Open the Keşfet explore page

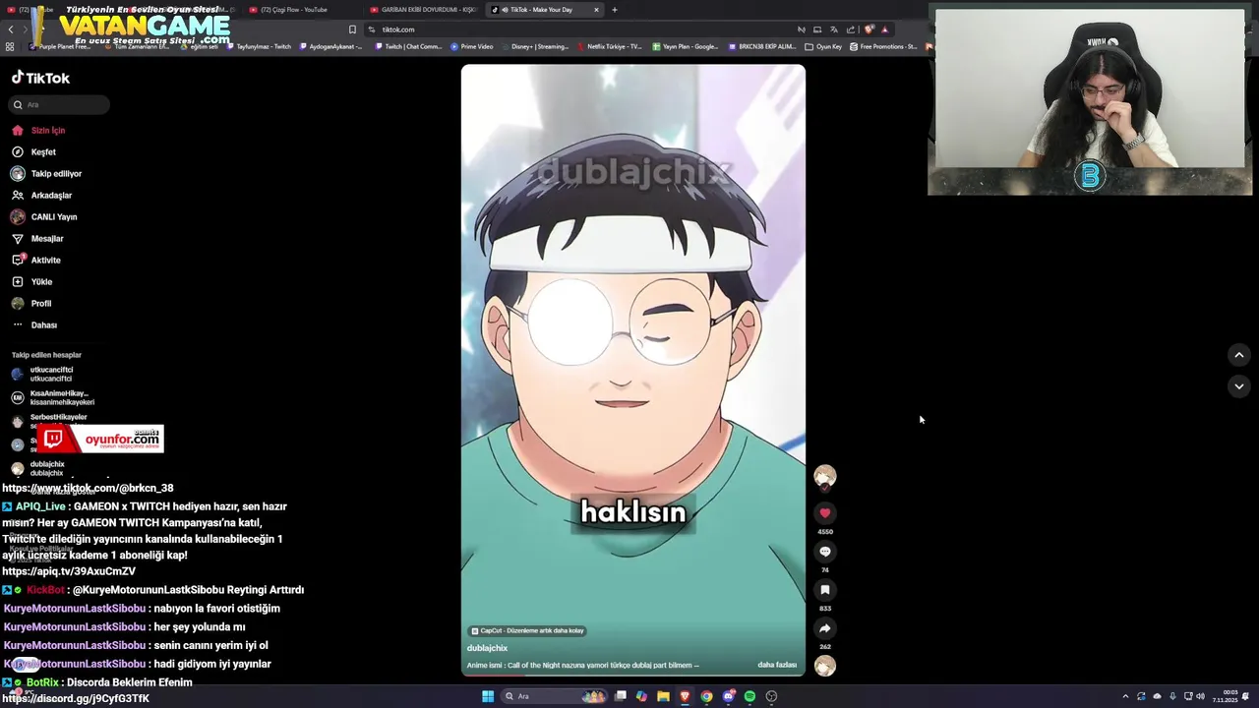click(x=33, y=151)
